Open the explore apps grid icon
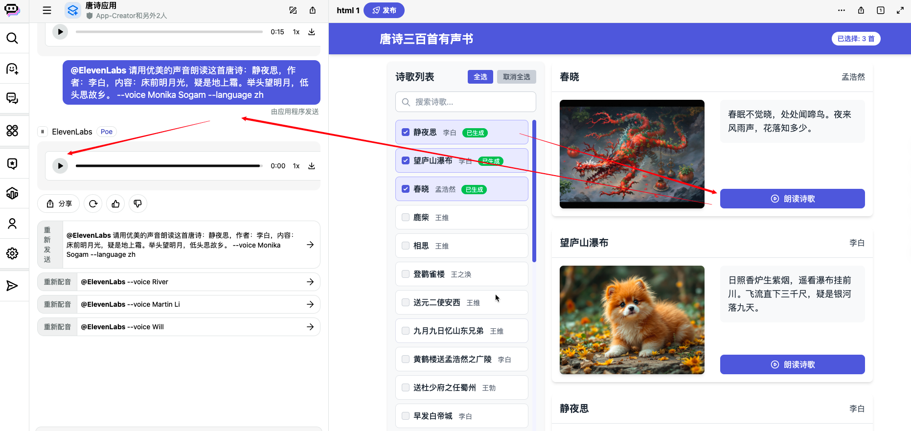The image size is (911, 431). [12, 131]
